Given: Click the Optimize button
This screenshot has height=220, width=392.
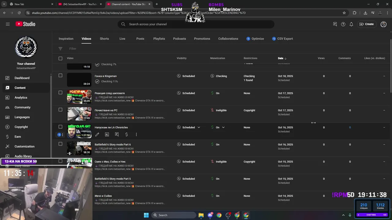Looking at the screenshot, I should 255,39.
